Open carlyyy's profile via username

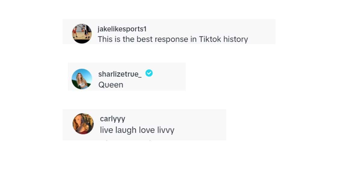coord(113,119)
